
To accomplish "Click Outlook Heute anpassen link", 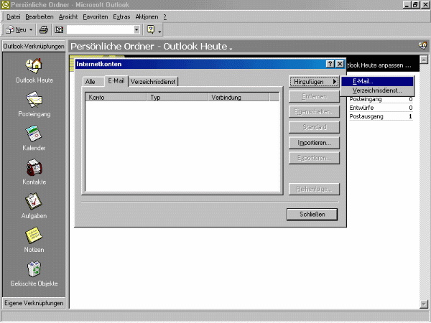I will [x=379, y=65].
